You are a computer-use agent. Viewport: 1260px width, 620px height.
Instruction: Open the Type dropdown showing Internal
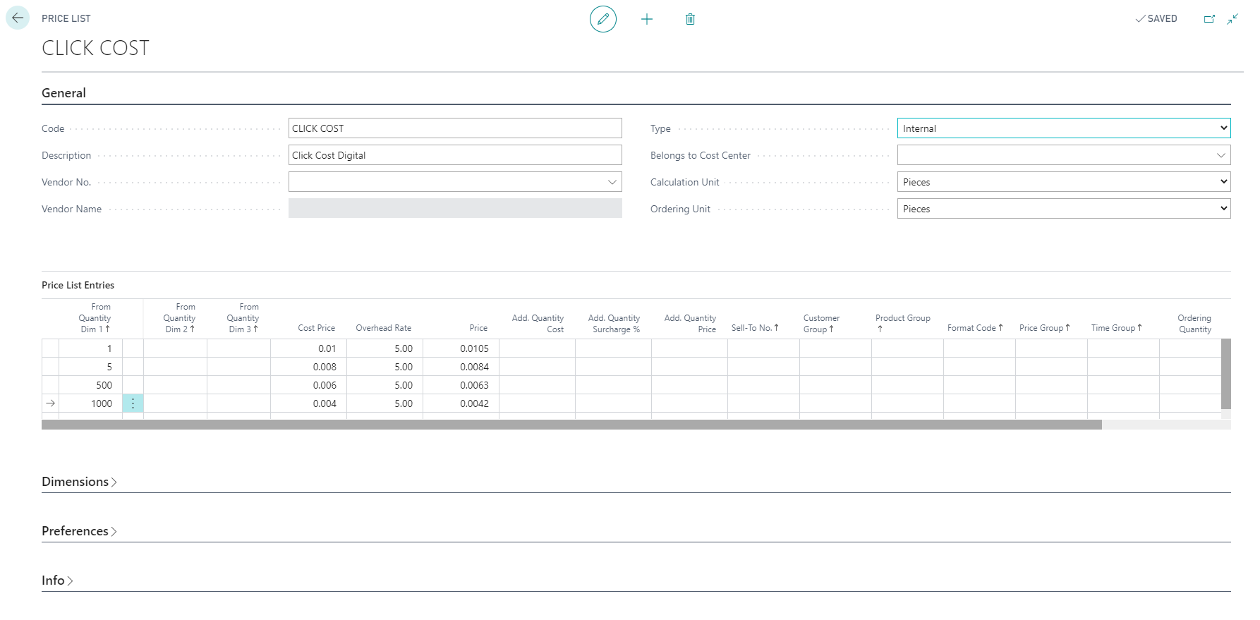point(1064,128)
